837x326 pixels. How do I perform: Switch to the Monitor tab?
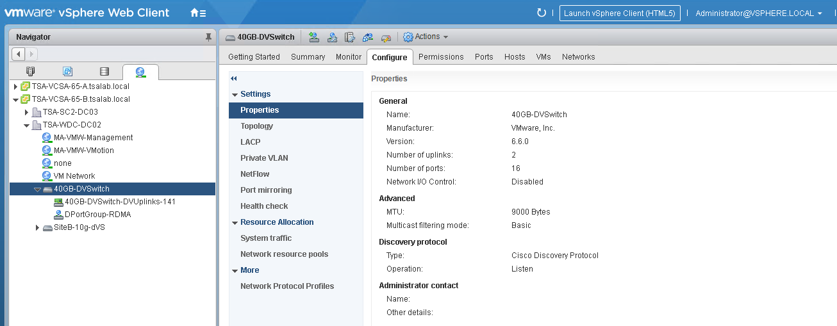pyautogui.click(x=349, y=57)
